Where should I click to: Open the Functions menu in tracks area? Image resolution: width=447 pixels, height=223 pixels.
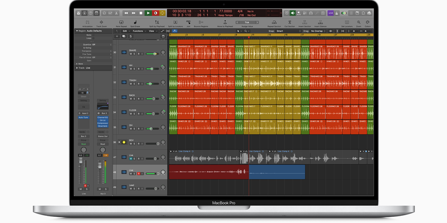[137, 31]
